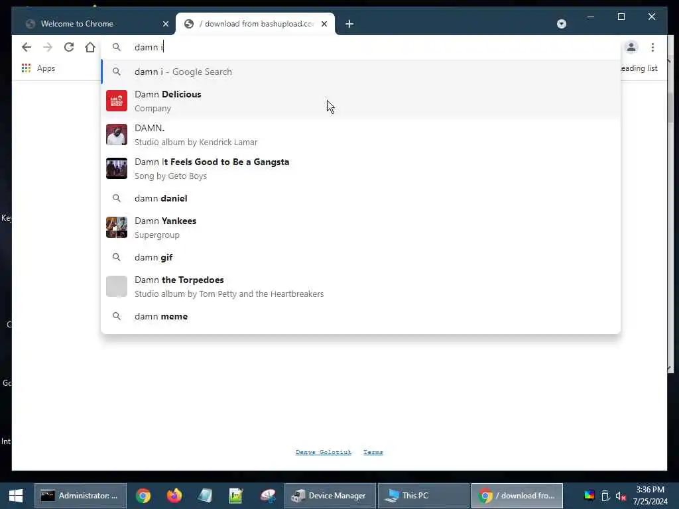
Task: Click the DAMN. album cover thumbnail
Action: (117, 135)
